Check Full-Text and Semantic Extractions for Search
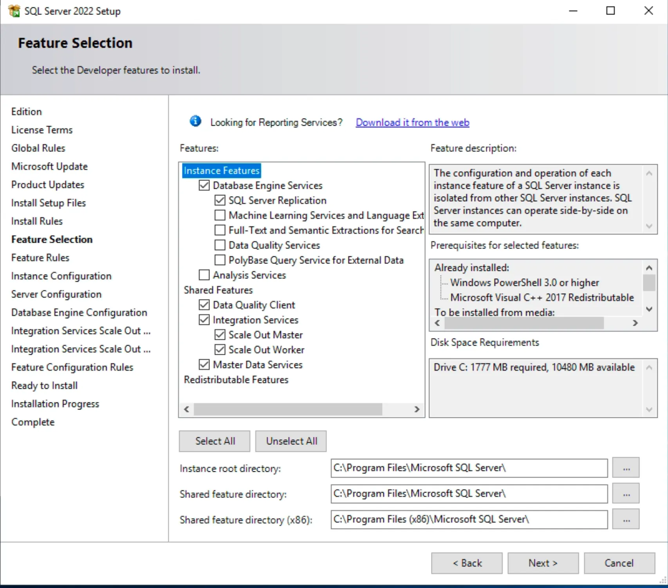Image resolution: width=668 pixels, height=588 pixels. (x=220, y=230)
